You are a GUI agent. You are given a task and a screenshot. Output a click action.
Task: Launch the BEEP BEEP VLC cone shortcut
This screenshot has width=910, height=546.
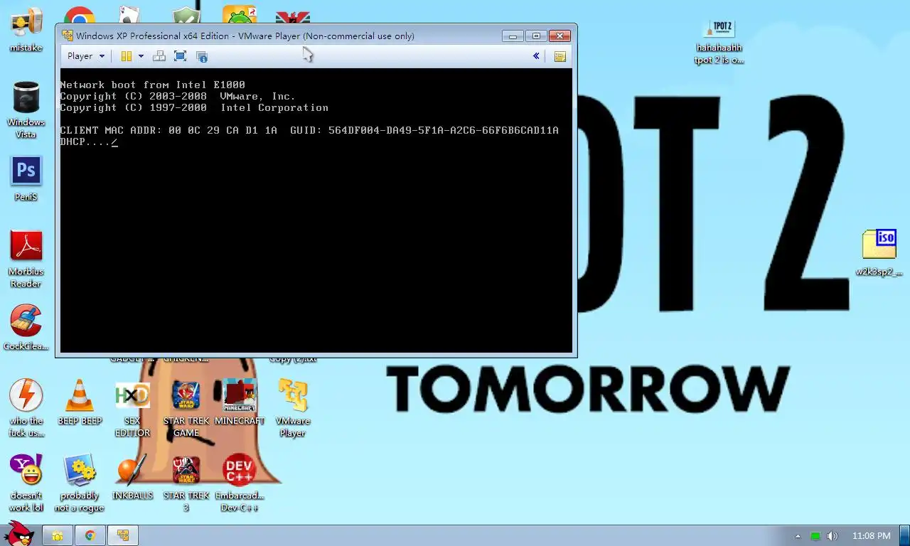tap(80, 402)
